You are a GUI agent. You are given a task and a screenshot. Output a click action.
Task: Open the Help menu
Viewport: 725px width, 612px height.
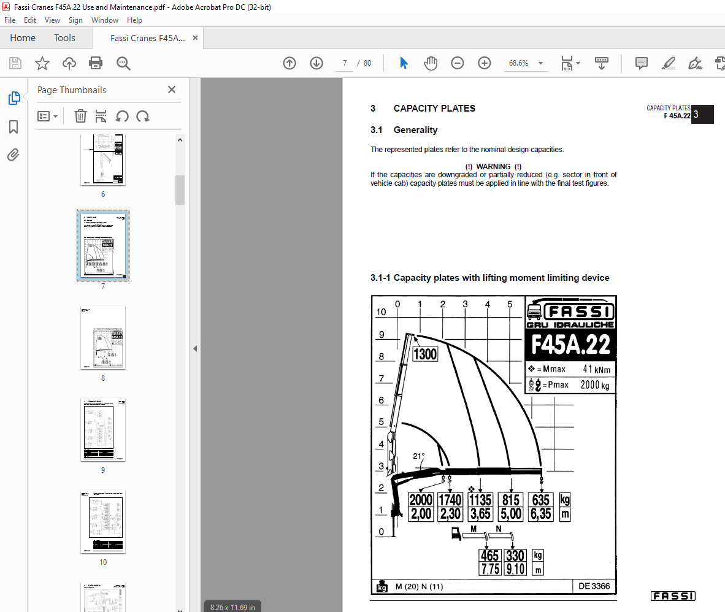pos(134,20)
